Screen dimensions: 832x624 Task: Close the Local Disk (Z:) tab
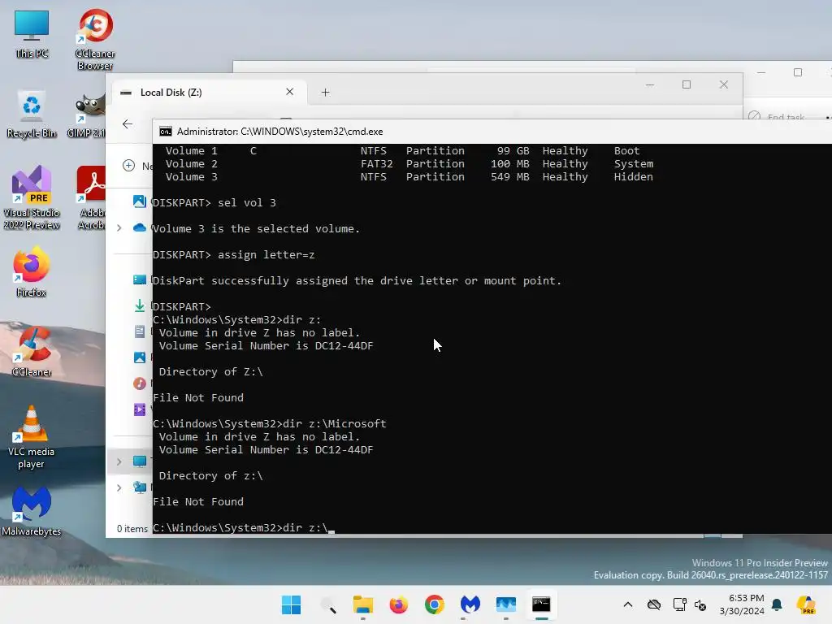click(x=290, y=92)
